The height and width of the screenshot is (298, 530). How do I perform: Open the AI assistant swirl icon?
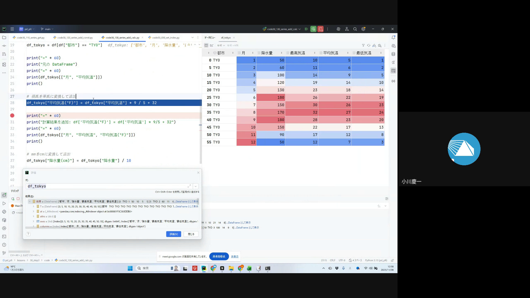[x=338, y=29]
